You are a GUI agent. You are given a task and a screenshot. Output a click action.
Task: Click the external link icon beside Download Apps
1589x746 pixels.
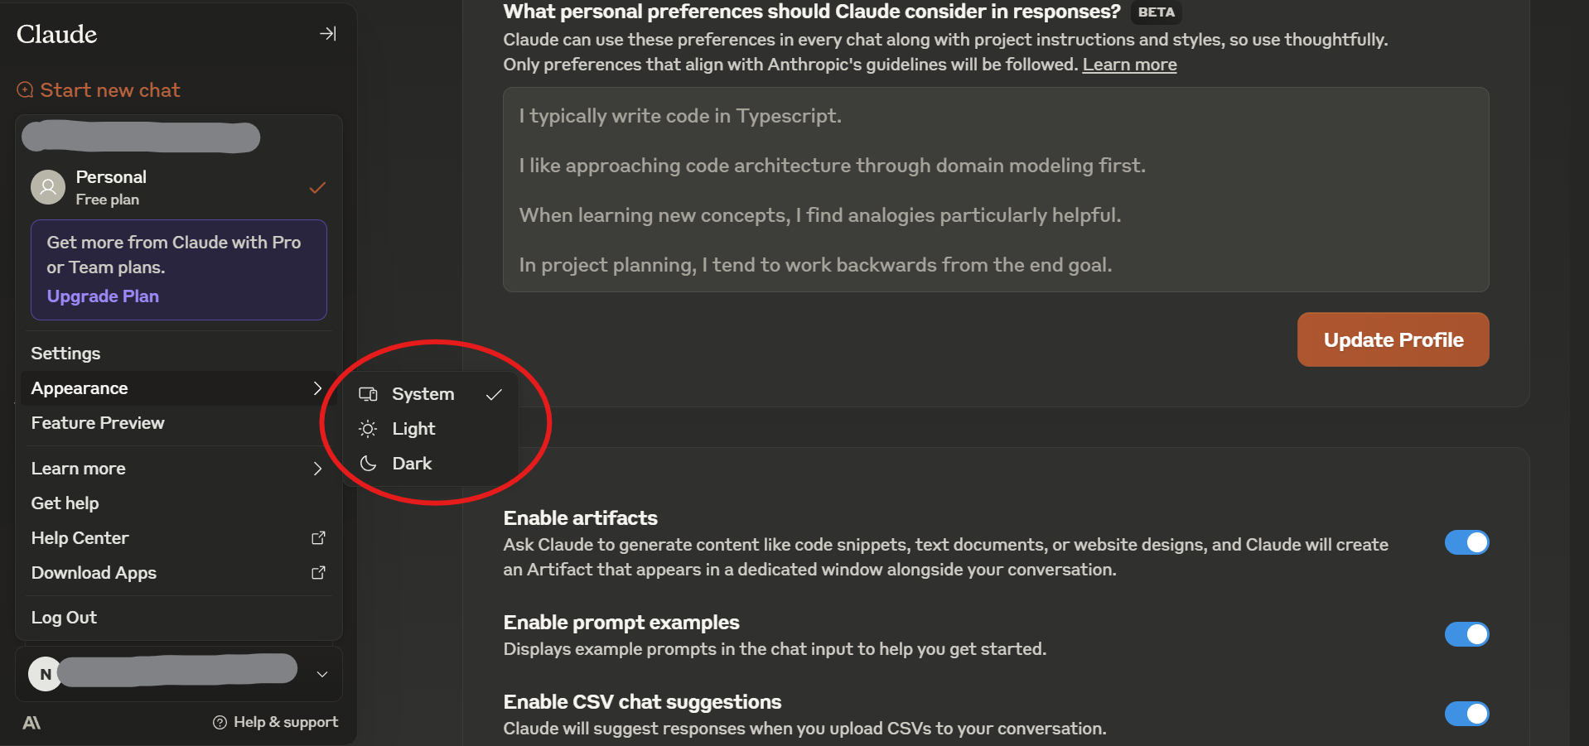pyautogui.click(x=318, y=572)
